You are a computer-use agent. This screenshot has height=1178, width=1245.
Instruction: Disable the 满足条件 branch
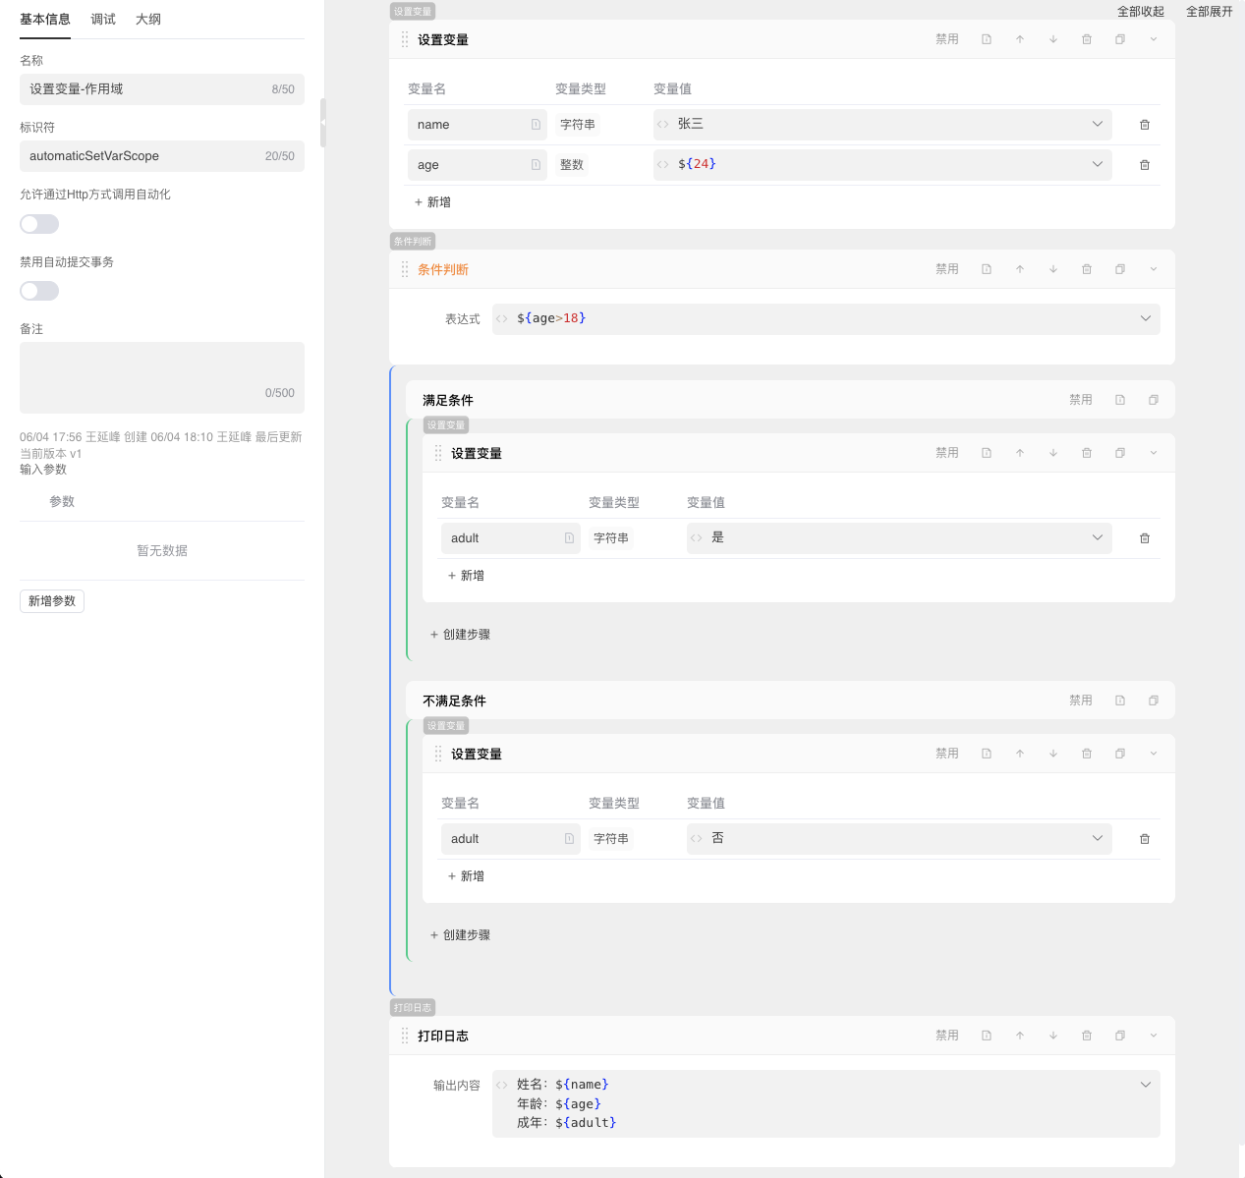1080,400
